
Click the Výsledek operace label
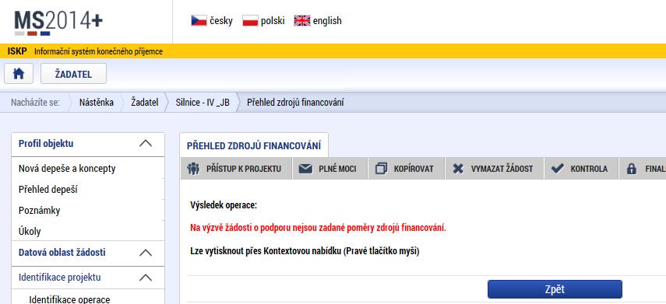[x=224, y=205]
